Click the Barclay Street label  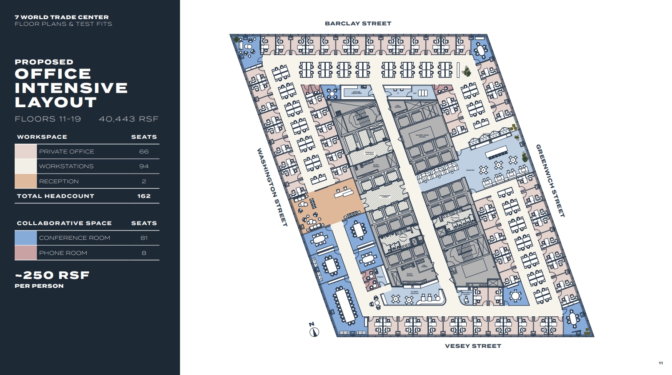coord(358,24)
